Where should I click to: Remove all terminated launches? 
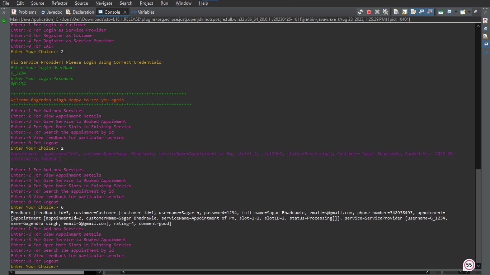click(x=385, y=12)
